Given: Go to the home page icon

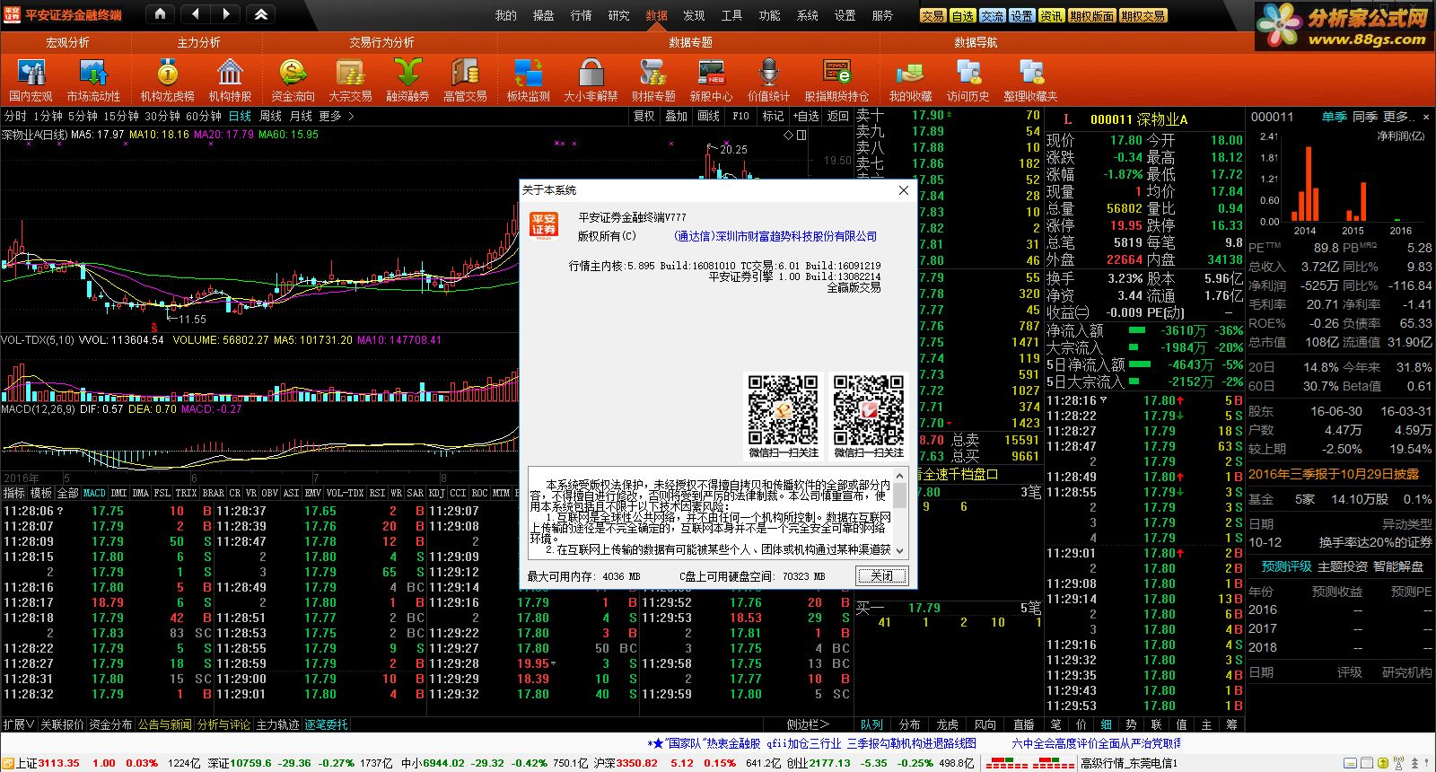Looking at the screenshot, I should [160, 14].
